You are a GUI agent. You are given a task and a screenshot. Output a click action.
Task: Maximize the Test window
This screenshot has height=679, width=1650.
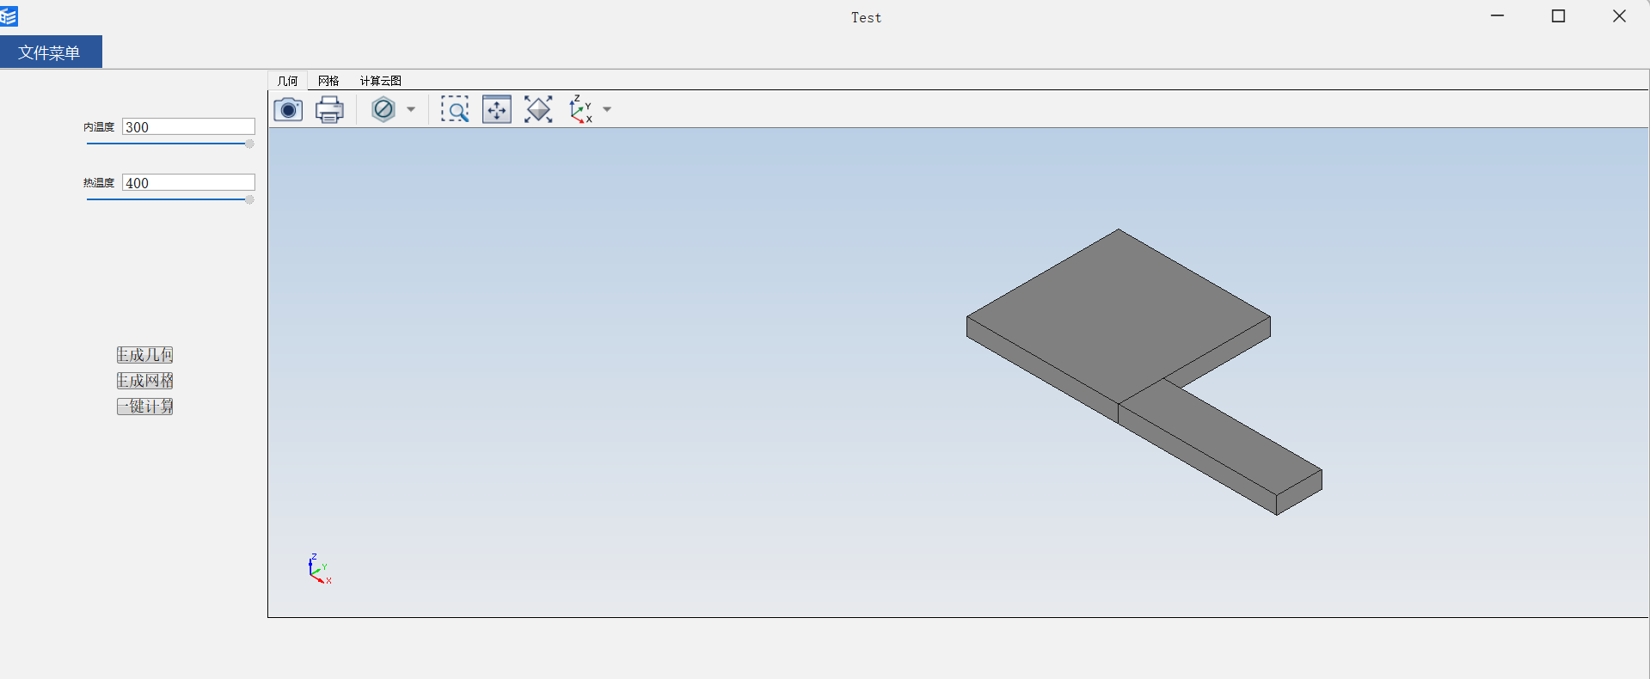pyautogui.click(x=1558, y=16)
